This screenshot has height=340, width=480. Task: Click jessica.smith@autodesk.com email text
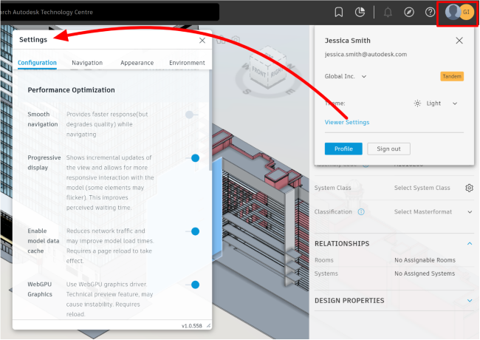pyautogui.click(x=366, y=55)
